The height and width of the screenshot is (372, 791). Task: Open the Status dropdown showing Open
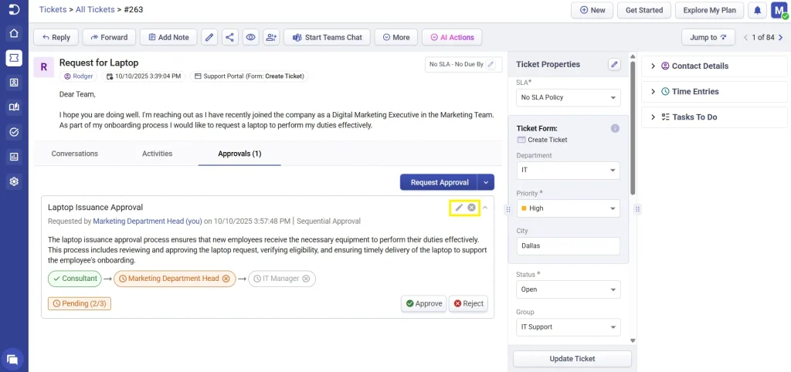[x=568, y=289]
